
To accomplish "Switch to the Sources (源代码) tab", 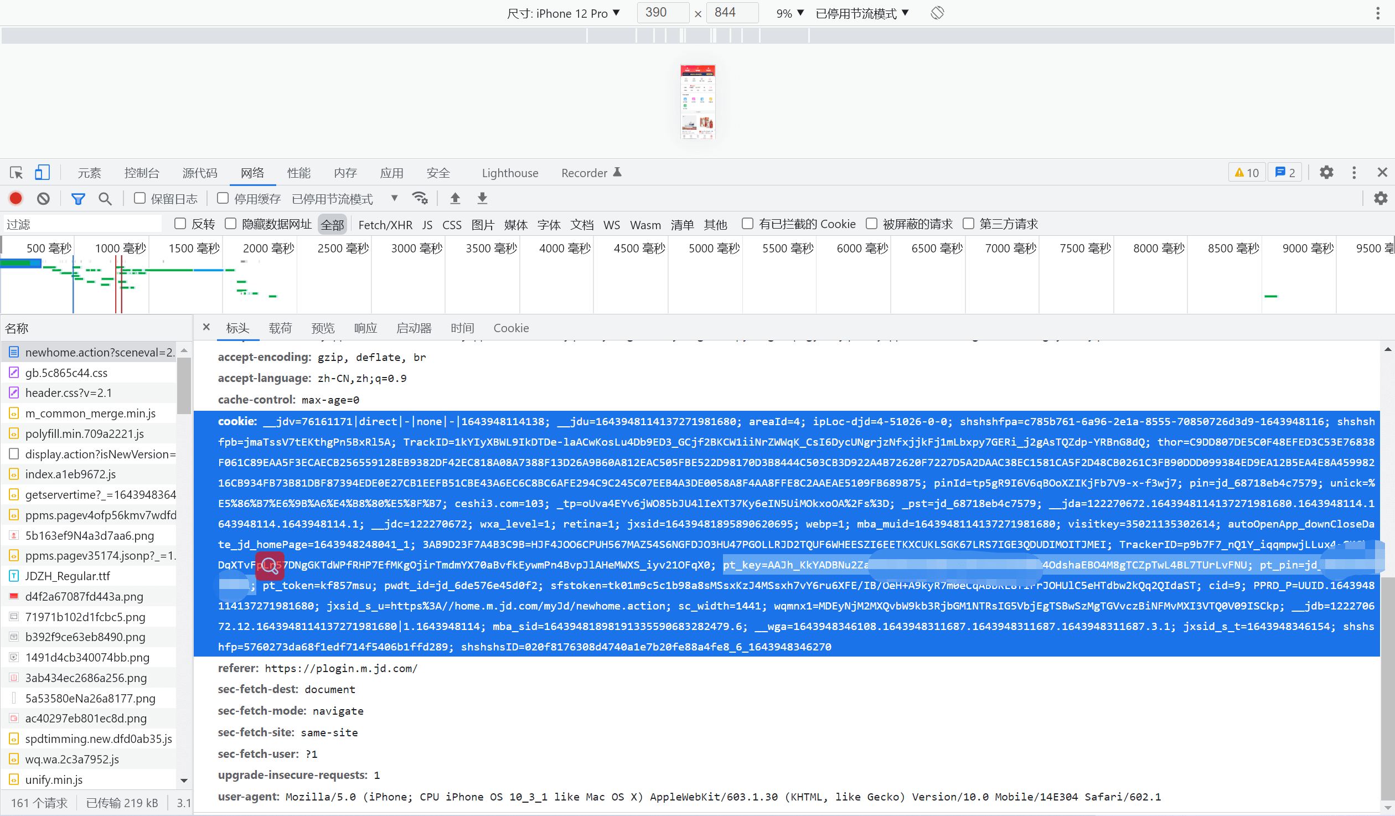I will 200,173.
